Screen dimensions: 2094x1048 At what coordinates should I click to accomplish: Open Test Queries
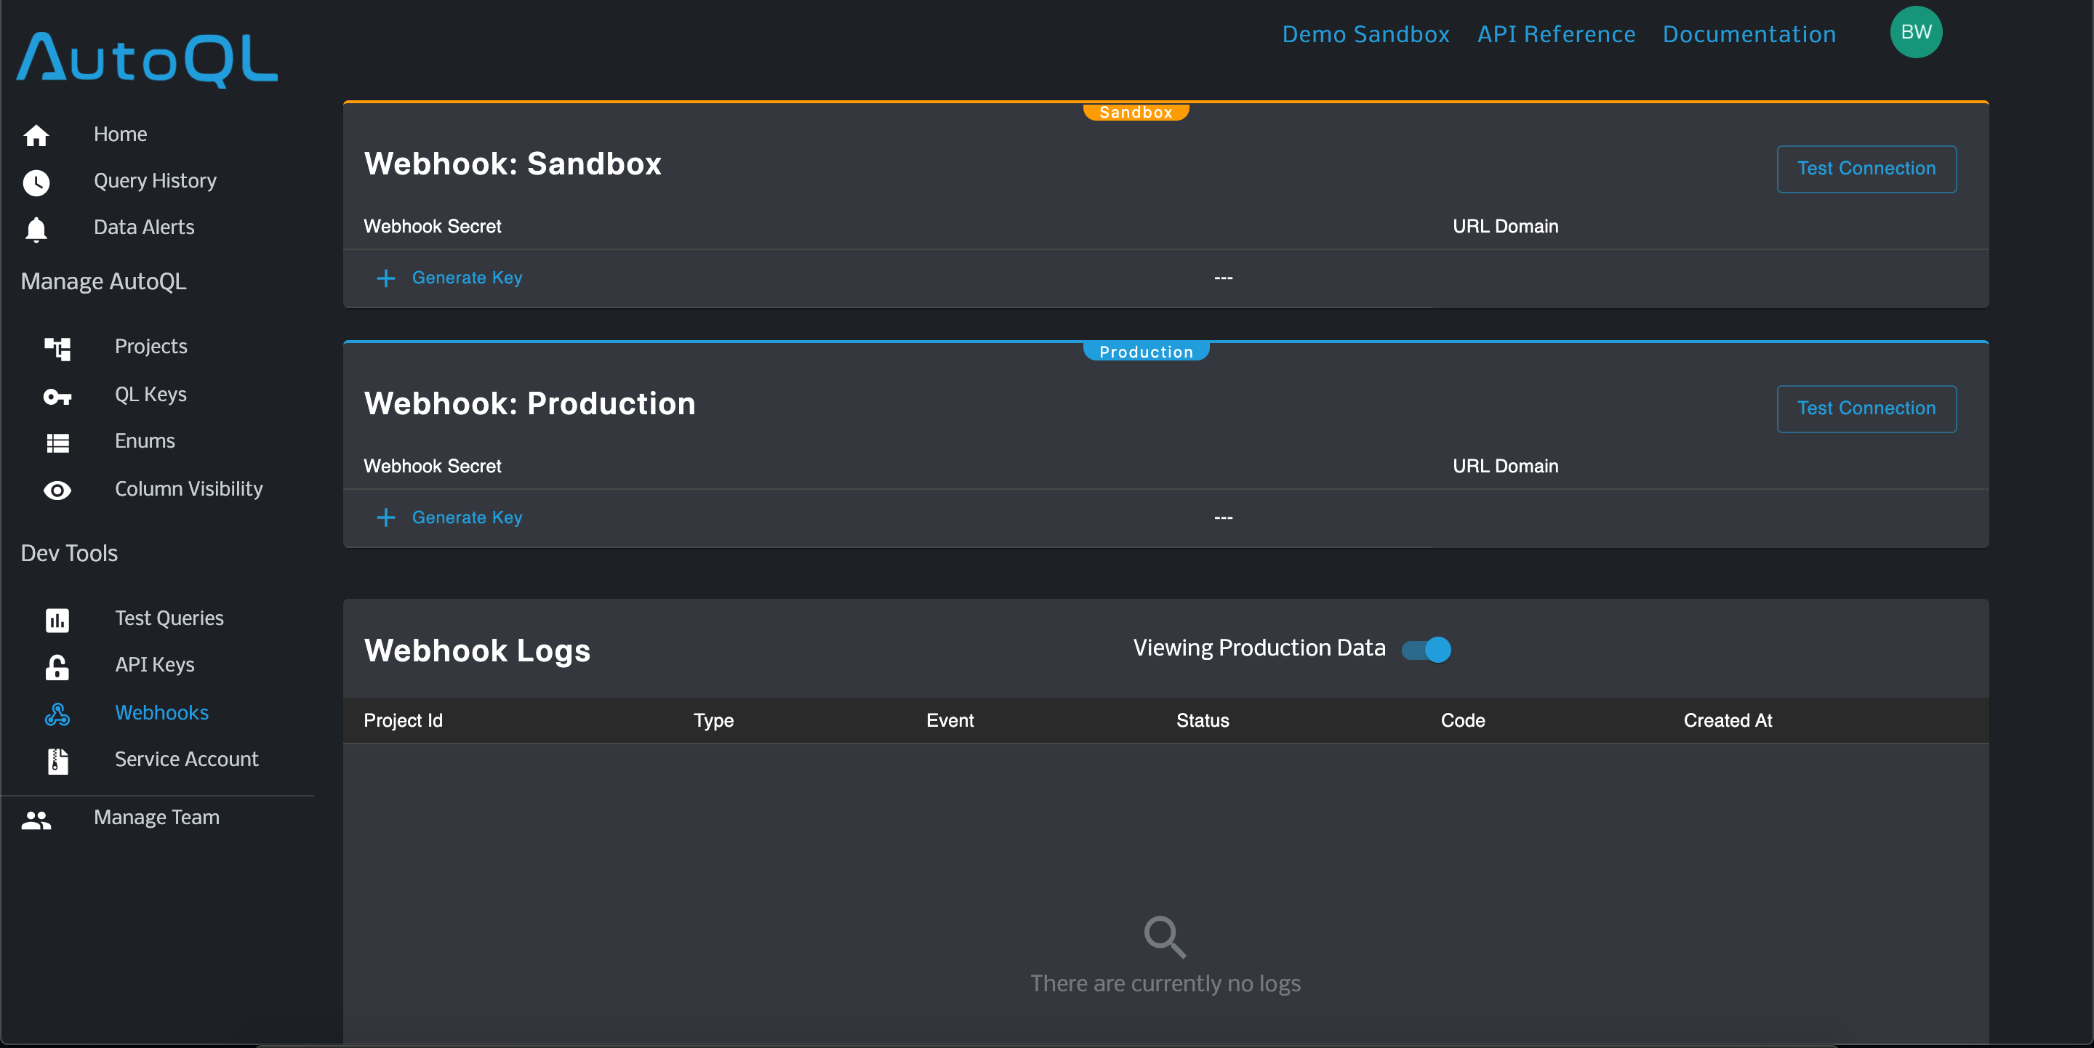coord(169,619)
